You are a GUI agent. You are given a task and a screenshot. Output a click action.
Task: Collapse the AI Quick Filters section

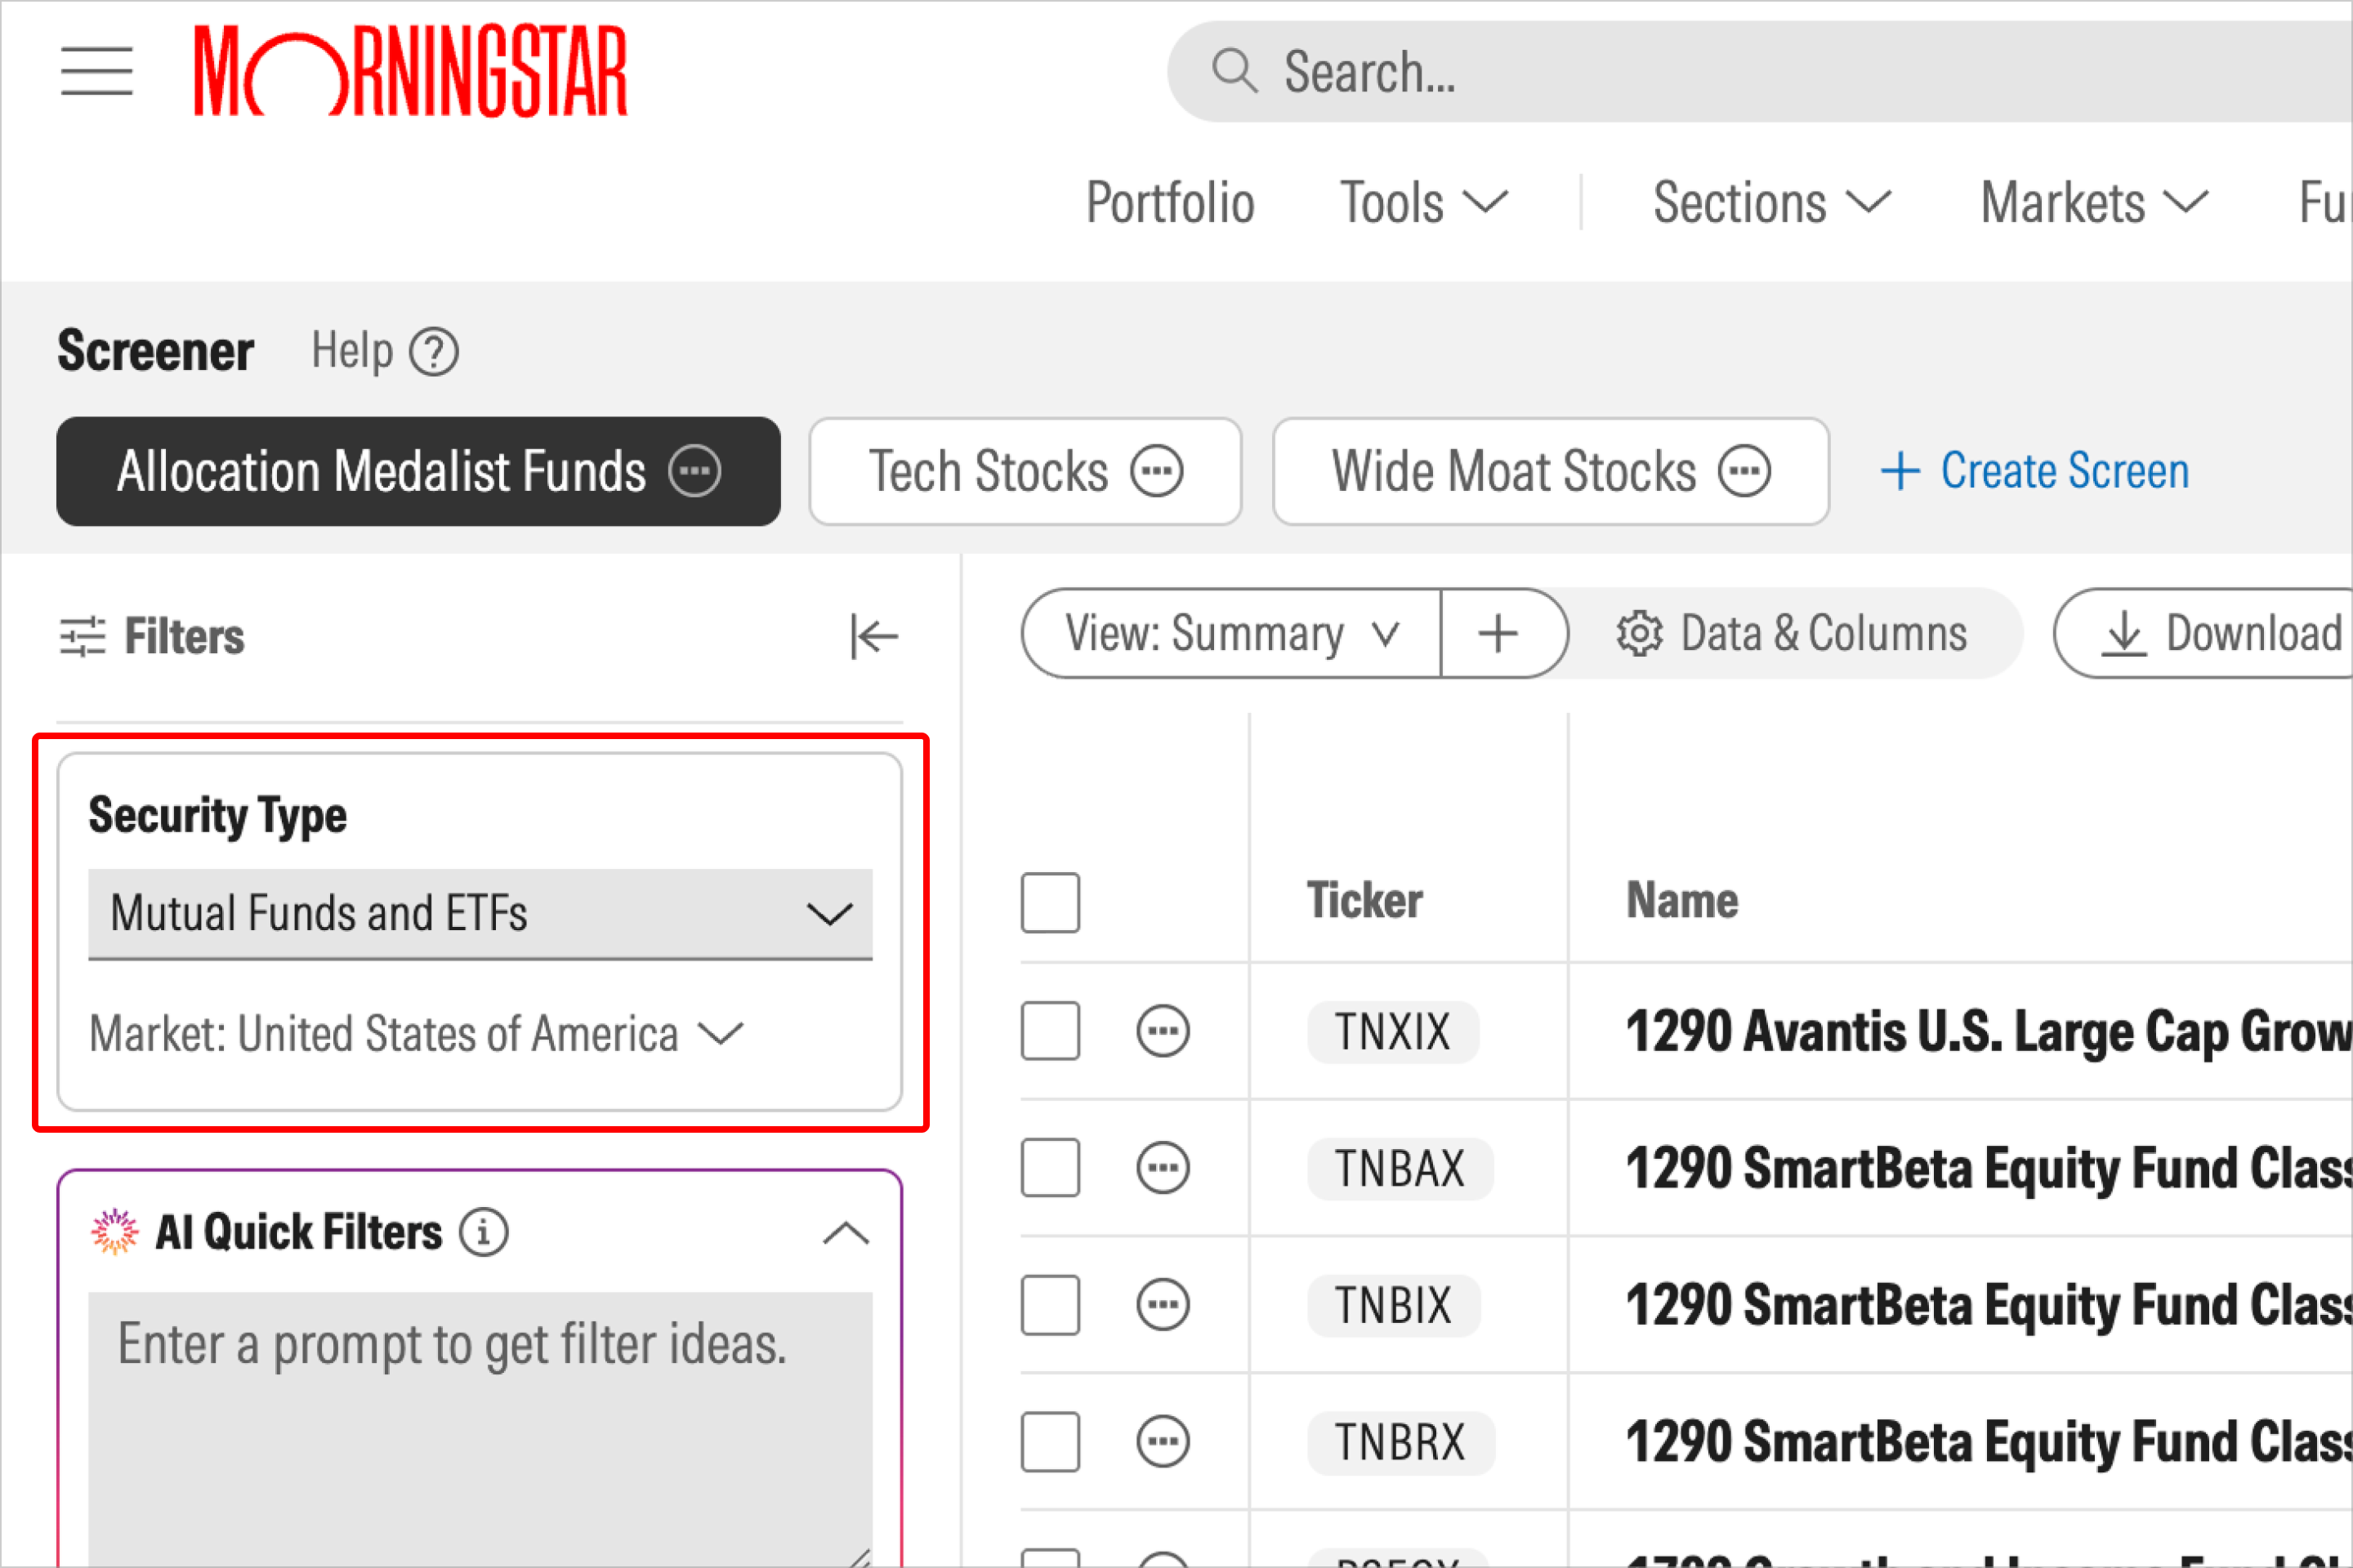(846, 1233)
